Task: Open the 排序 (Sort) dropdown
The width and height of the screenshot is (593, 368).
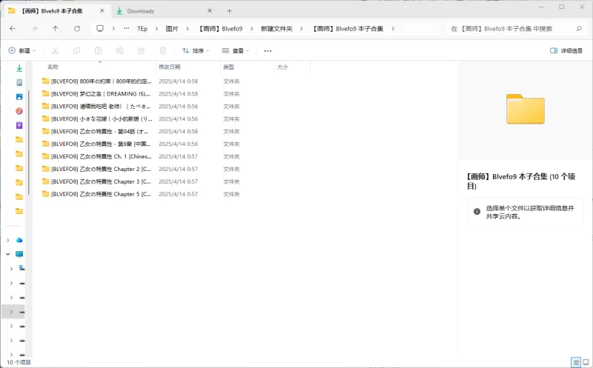Action: [196, 51]
